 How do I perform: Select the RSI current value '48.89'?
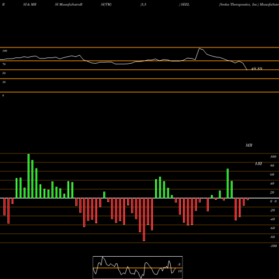click(x=257, y=69)
